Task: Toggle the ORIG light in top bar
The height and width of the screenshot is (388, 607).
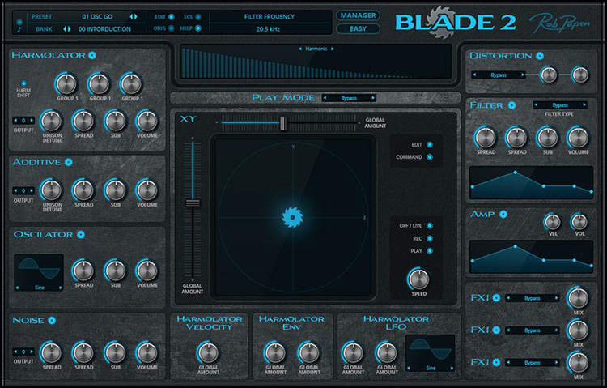Action: point(171,28)
